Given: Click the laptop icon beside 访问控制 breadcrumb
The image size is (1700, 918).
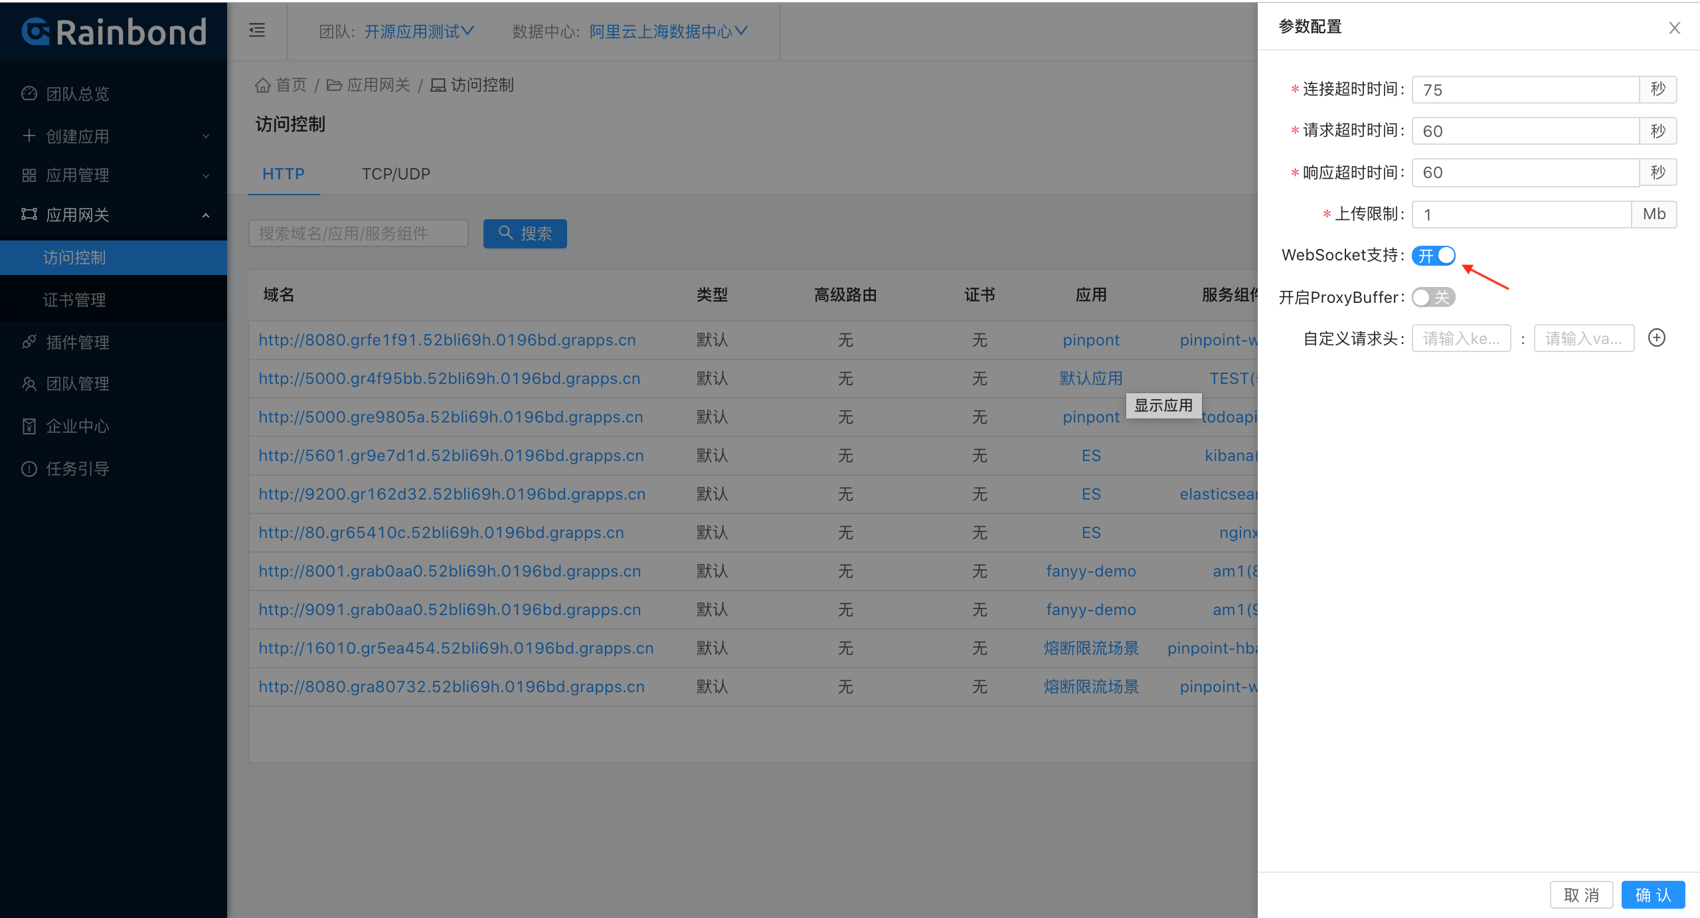Looking at the screenshot, I should tap(438, 85).
